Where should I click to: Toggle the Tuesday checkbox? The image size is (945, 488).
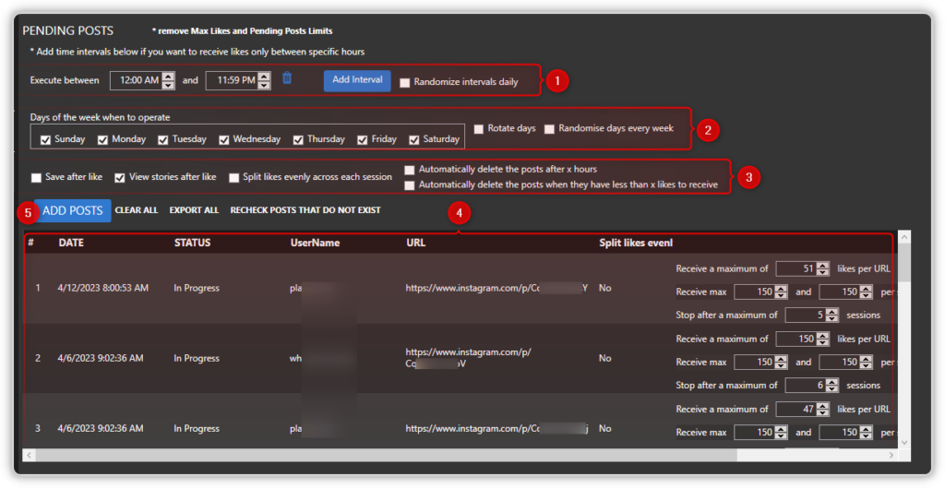[162, 140]
